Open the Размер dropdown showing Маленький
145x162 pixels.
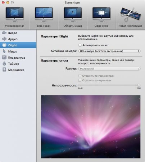click(109, 69)
